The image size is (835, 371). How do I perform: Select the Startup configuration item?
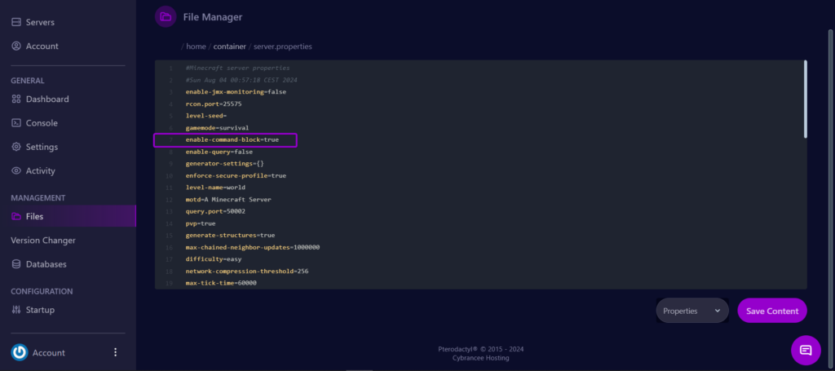40,310
